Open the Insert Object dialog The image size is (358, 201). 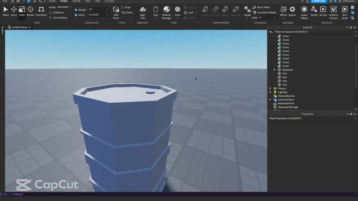[304, 13]
